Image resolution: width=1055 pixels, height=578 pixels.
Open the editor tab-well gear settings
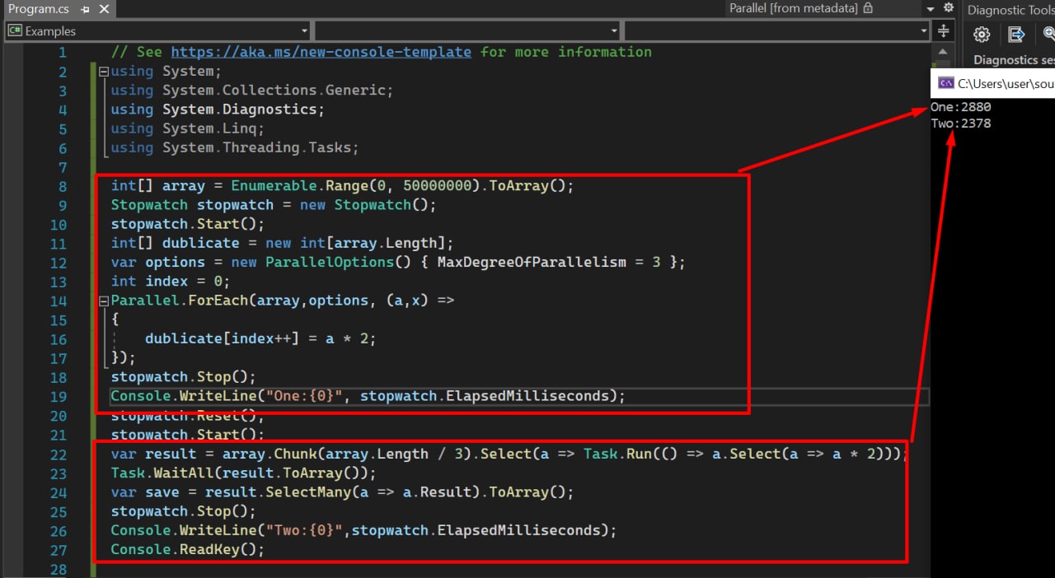tap(948, 8)
